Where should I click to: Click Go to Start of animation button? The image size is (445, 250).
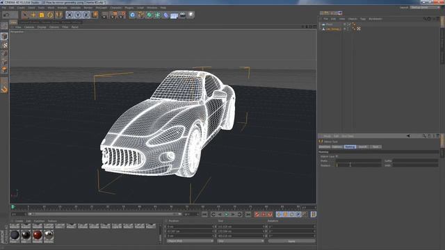pos(204,215)
